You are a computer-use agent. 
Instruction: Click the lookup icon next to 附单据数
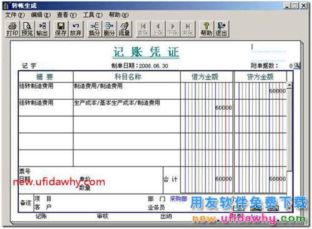tap(297, 66)
